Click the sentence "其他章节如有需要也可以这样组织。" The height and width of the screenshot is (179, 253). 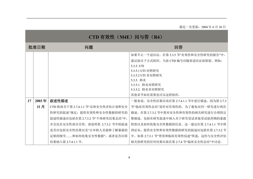pyautogui.click(x=155, y=95)
